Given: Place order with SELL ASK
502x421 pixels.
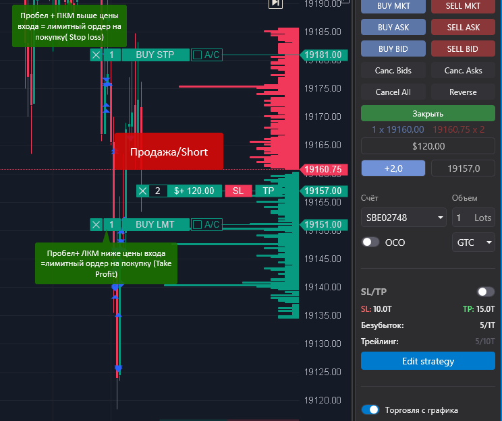Looking at the screenshot, I should coord(463,27).
